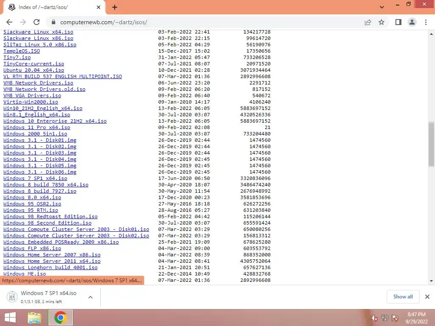Click TinyCore-current.iso link
Viewport: 435px width, 326px height.
[34, 64]
